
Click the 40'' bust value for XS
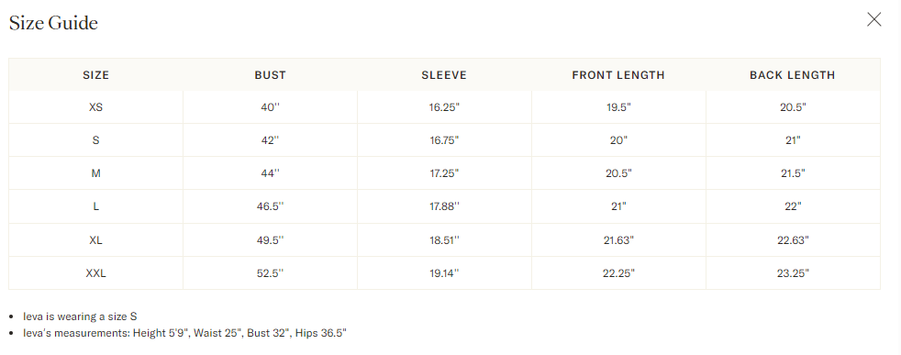270,107
